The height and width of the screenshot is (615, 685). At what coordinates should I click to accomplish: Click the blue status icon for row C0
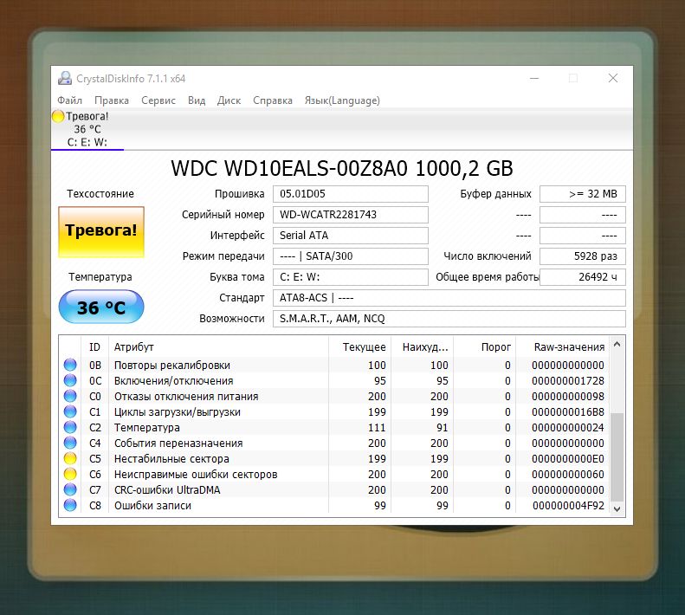pyautogui.click(x=70, y=396)
